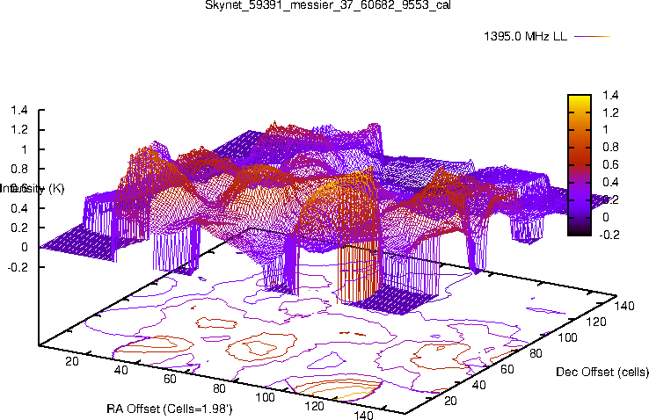Select the 1.2 label of the color bar
Image resolution: width=649 pixels, height=420 pixels.
(610, 112)
